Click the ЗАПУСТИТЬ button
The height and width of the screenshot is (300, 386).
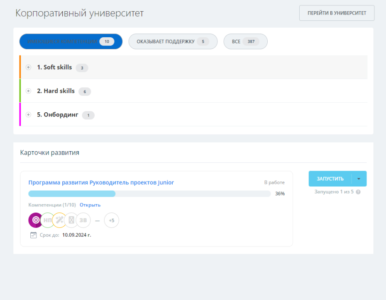(330, 179)
